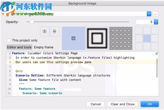This screenshot has width=164, height=110.
Task: Click the flip horizontally icon button
Action: point(45,31)
